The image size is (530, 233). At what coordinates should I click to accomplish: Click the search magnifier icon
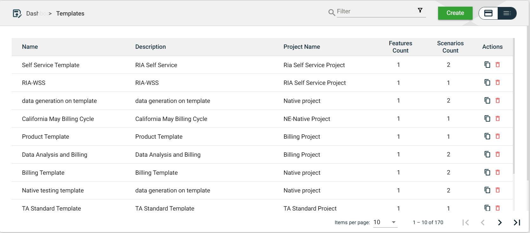332,12
